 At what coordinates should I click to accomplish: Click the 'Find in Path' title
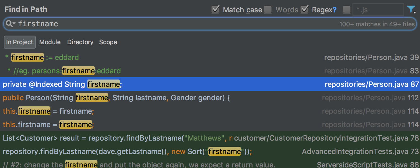pyautogui.click(x=26, y=9)
